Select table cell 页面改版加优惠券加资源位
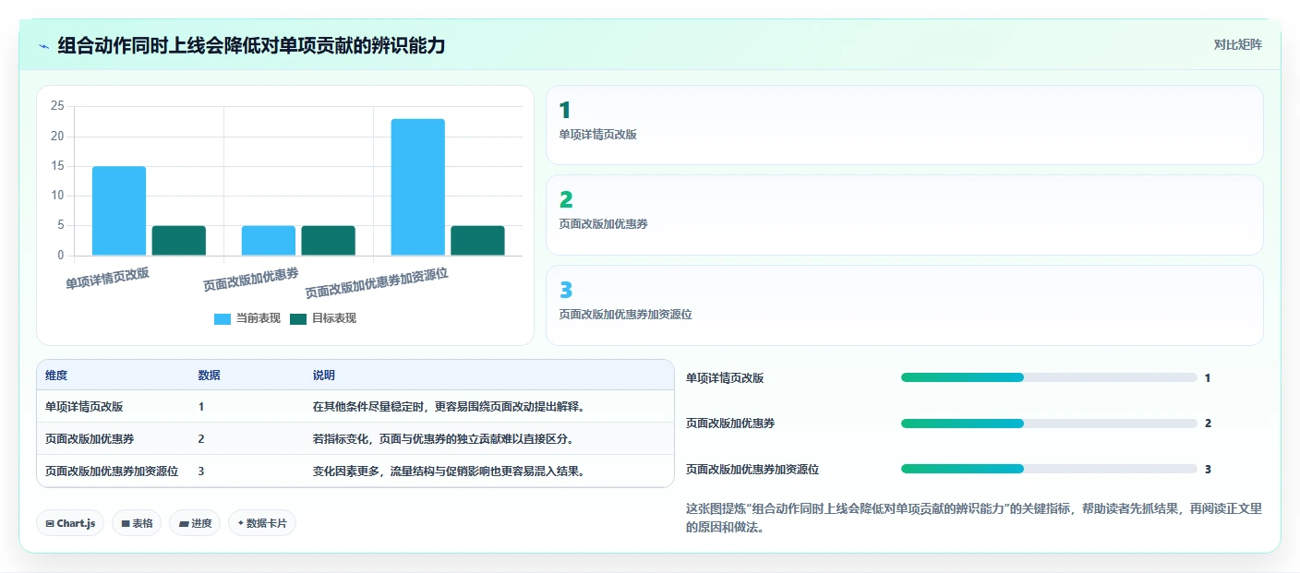 (112, 471)
